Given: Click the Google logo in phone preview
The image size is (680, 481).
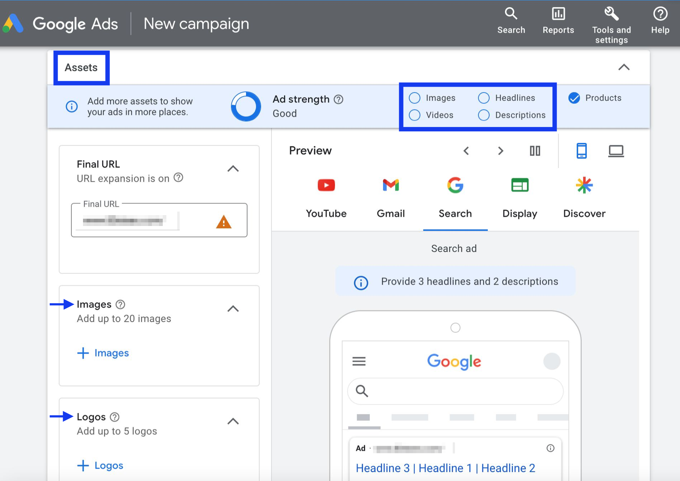Looking at the screenshot, I should pyautogui.click(x=454, y=362).
